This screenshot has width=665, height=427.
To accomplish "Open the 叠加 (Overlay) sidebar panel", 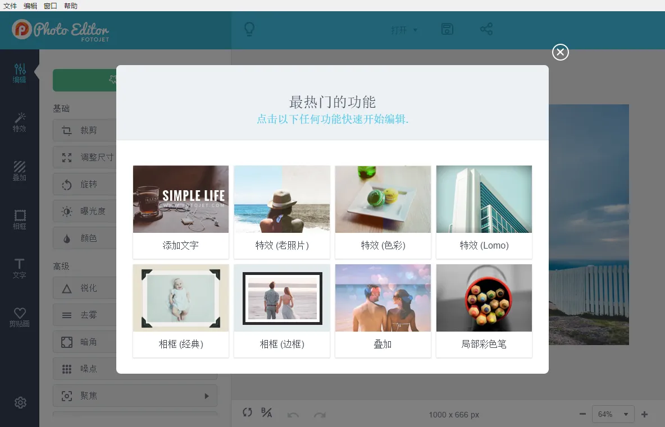I will tap(20, 171).
